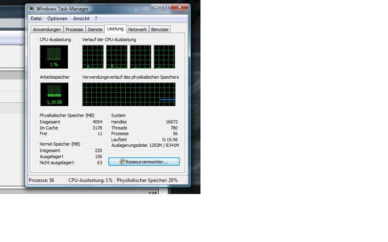
Task: Click the Arbeitsspeicher gauge showing 1,19 GB
Action: click(x=54, y=94)
